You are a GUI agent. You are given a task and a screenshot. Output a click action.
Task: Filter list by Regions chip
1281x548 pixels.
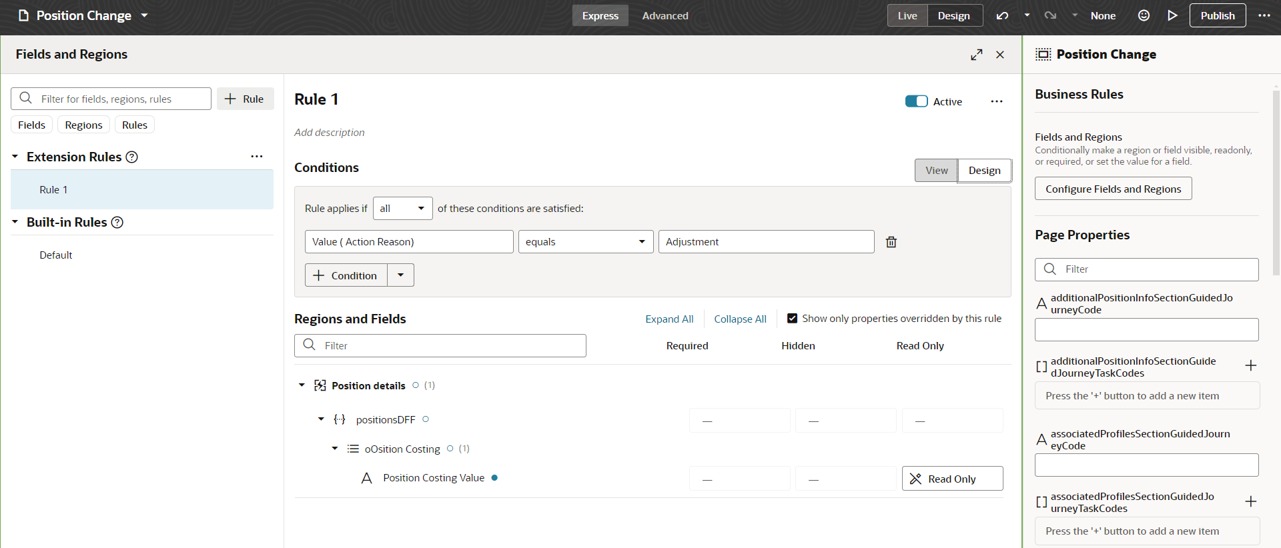[x=83, y=125]
